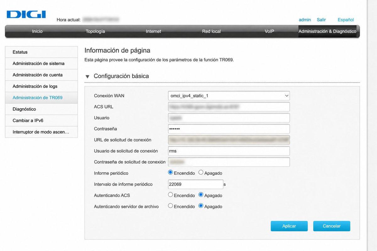Select Administración de TR069 sidebar item
Viewport: 377px width, 251px height.
pos(41,98)
